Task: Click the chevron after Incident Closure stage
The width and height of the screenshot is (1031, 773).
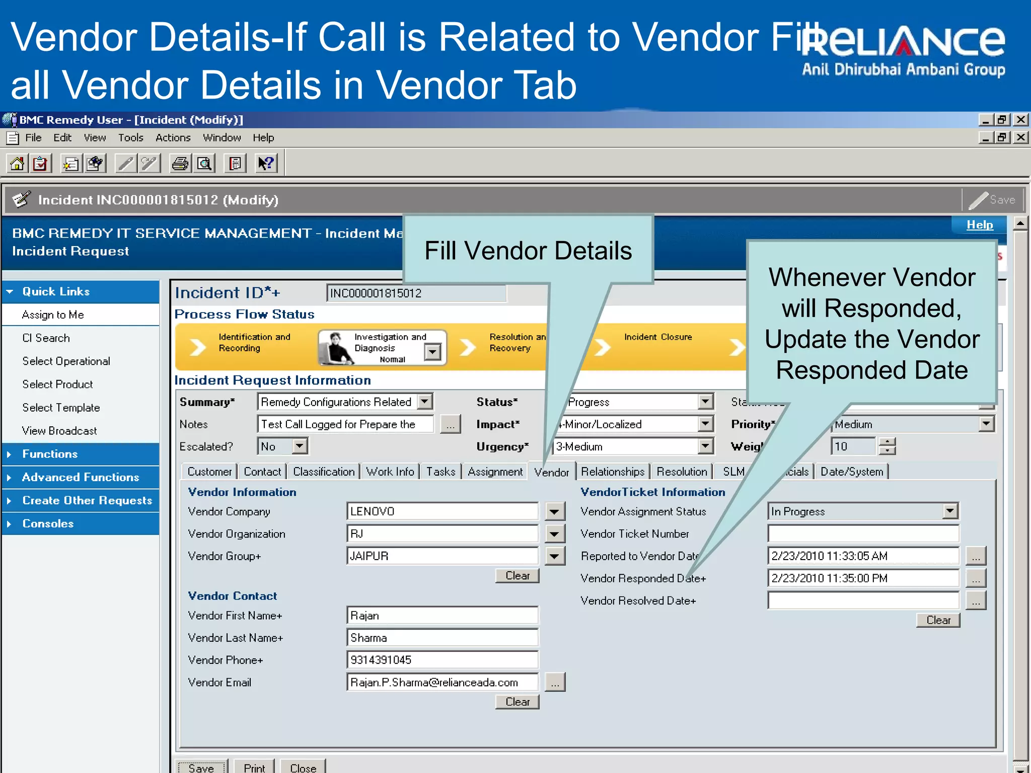Action: coord(737,347)
